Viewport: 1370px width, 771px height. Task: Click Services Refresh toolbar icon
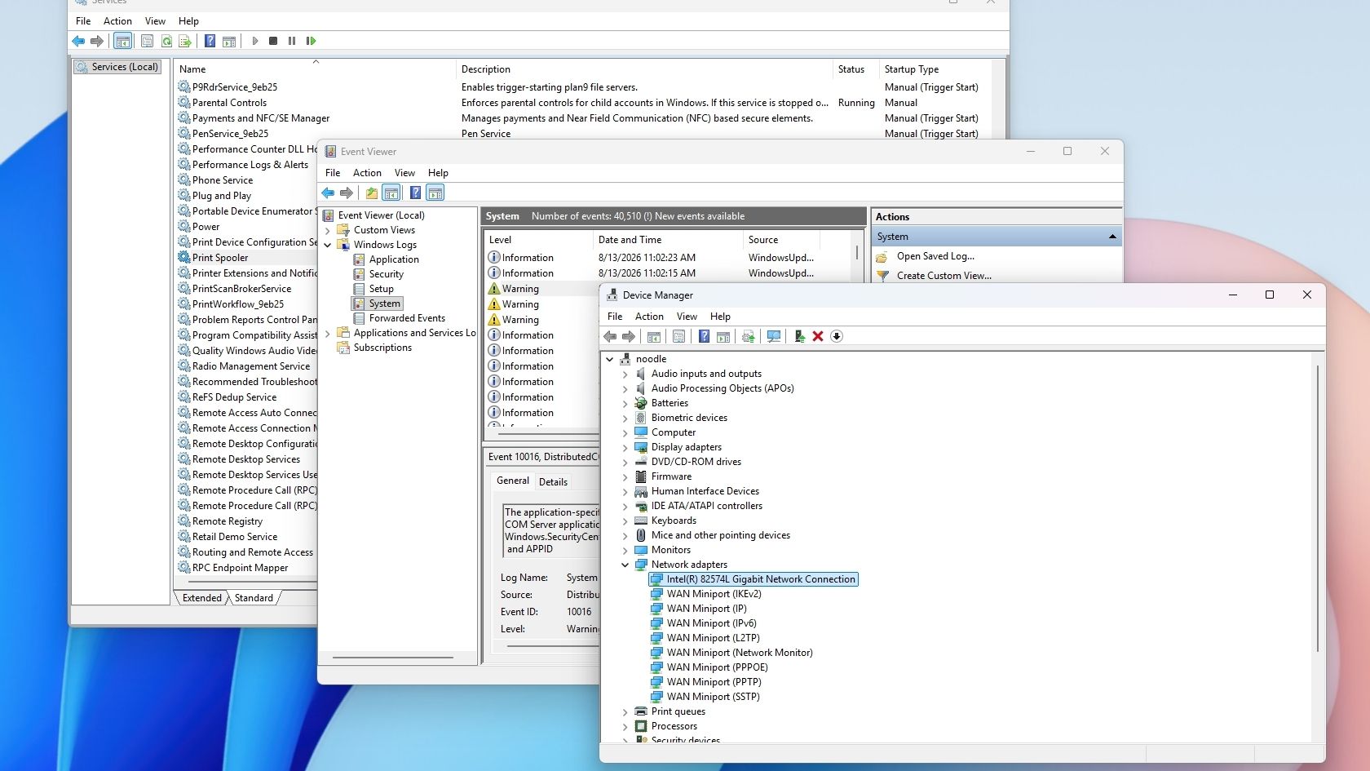(166, 41)
